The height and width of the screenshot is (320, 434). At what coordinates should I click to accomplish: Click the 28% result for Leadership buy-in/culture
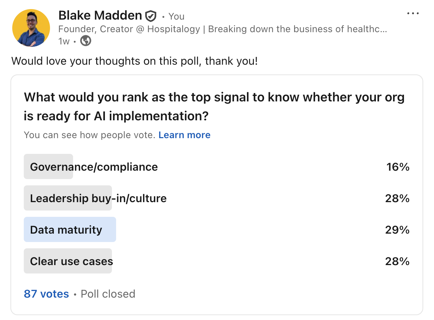tap(397, 198)
